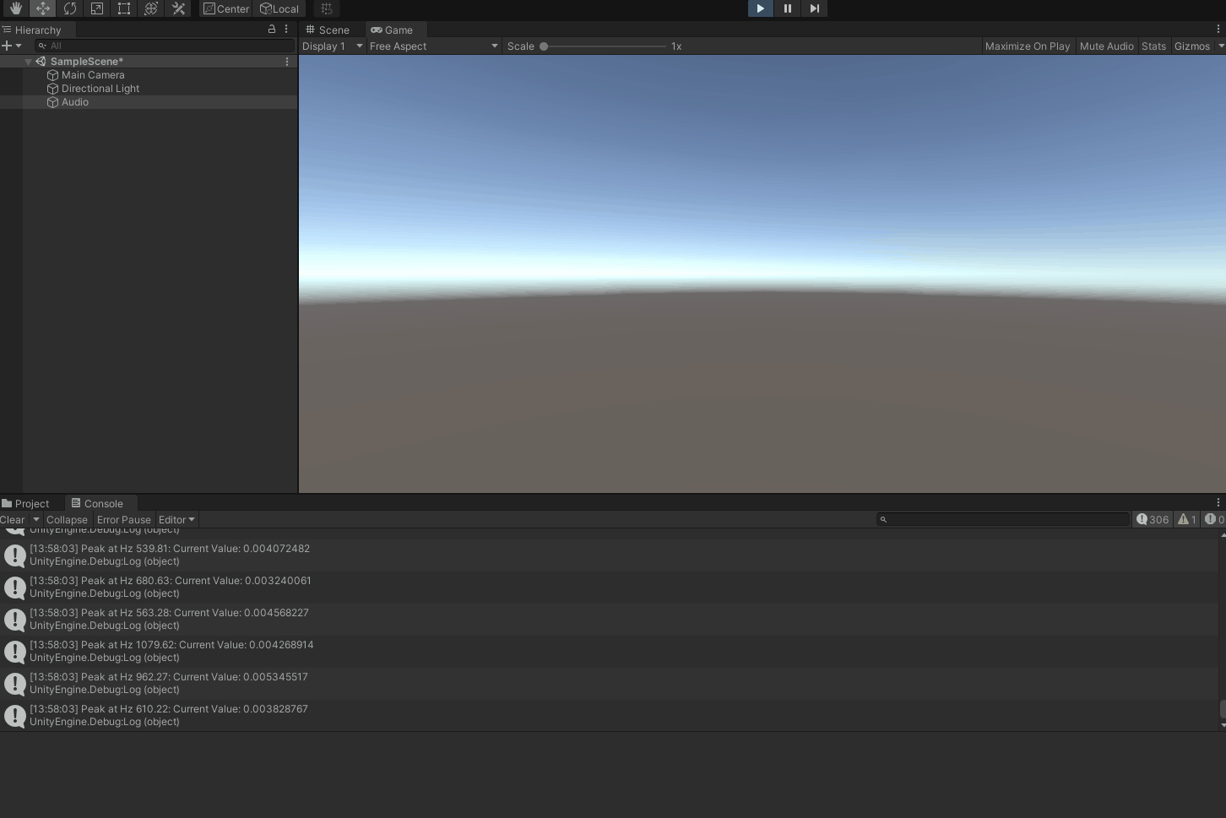1226x818 pixels.
Task: Collapse the SampleScene tree
Action: tap(28, 62)
